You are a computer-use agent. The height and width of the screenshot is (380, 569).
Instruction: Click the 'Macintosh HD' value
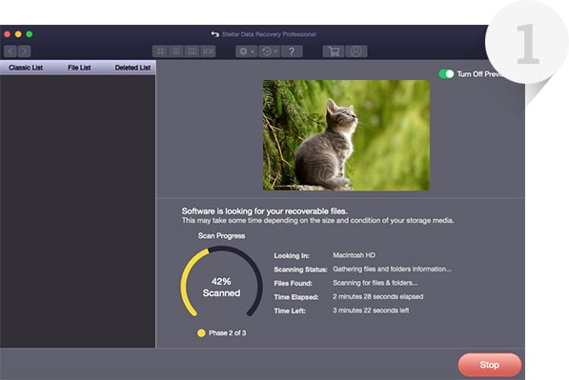(x=354, y=255)
